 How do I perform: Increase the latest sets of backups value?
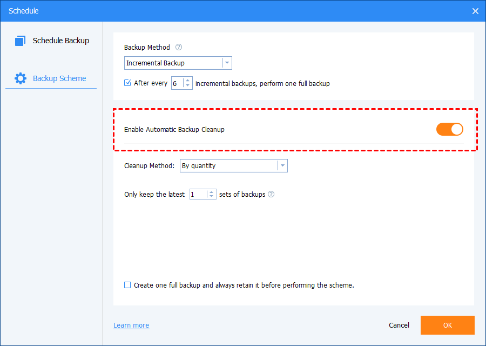coord(211,191)
